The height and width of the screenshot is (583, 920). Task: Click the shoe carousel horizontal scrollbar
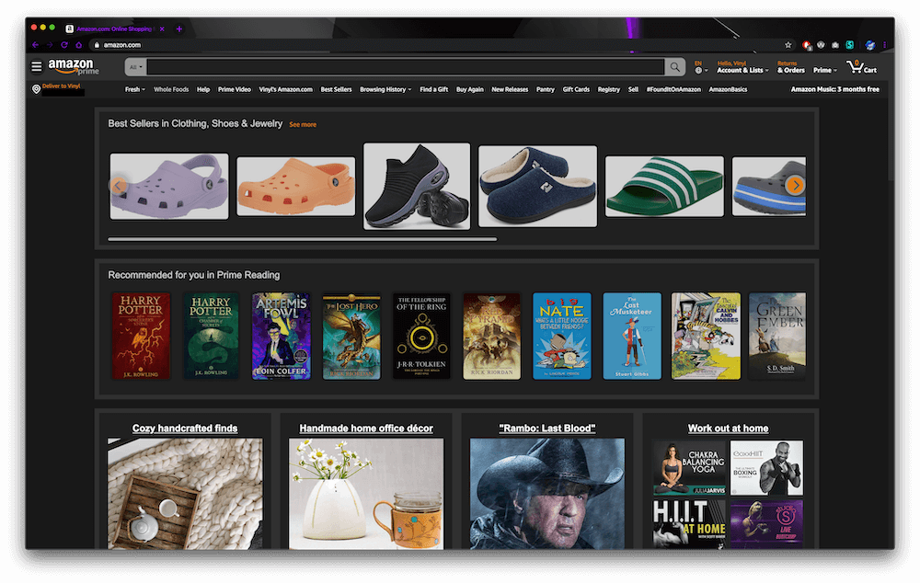click(302, 239)
